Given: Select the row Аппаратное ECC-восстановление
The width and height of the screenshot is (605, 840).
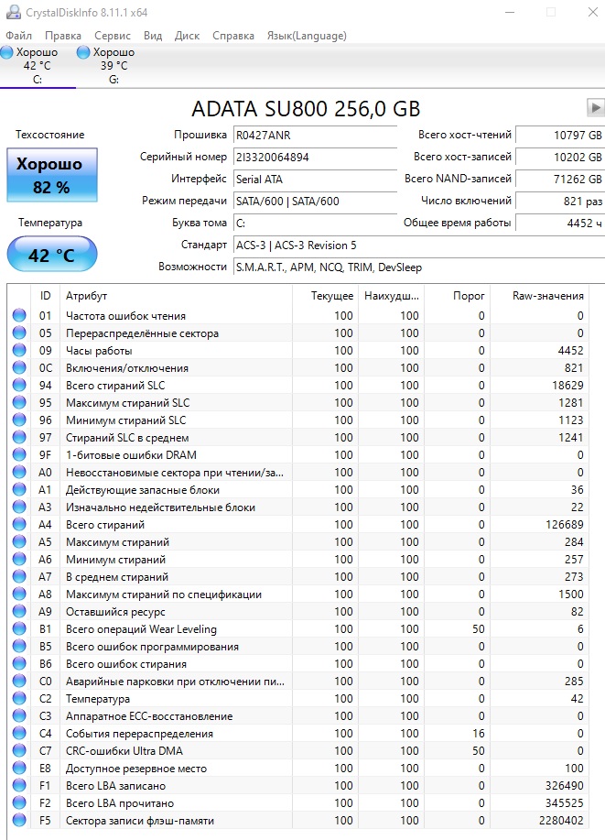Looking at the screenshot, I should (298, 715).
